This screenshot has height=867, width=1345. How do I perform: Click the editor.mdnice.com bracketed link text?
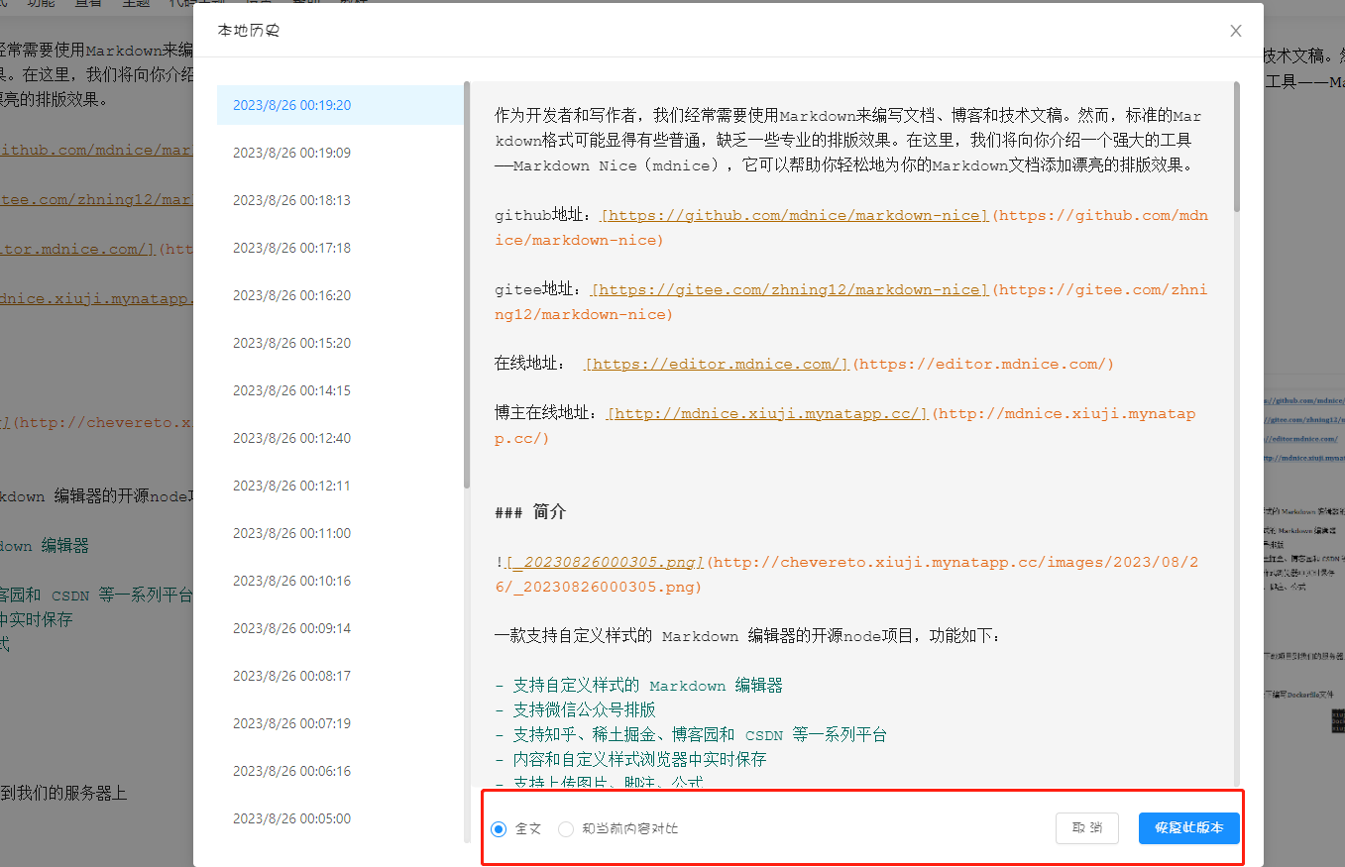coord(717,364)
